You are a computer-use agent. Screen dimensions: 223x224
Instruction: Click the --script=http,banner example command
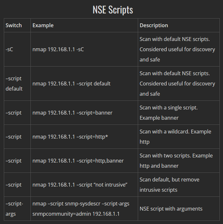78,161
